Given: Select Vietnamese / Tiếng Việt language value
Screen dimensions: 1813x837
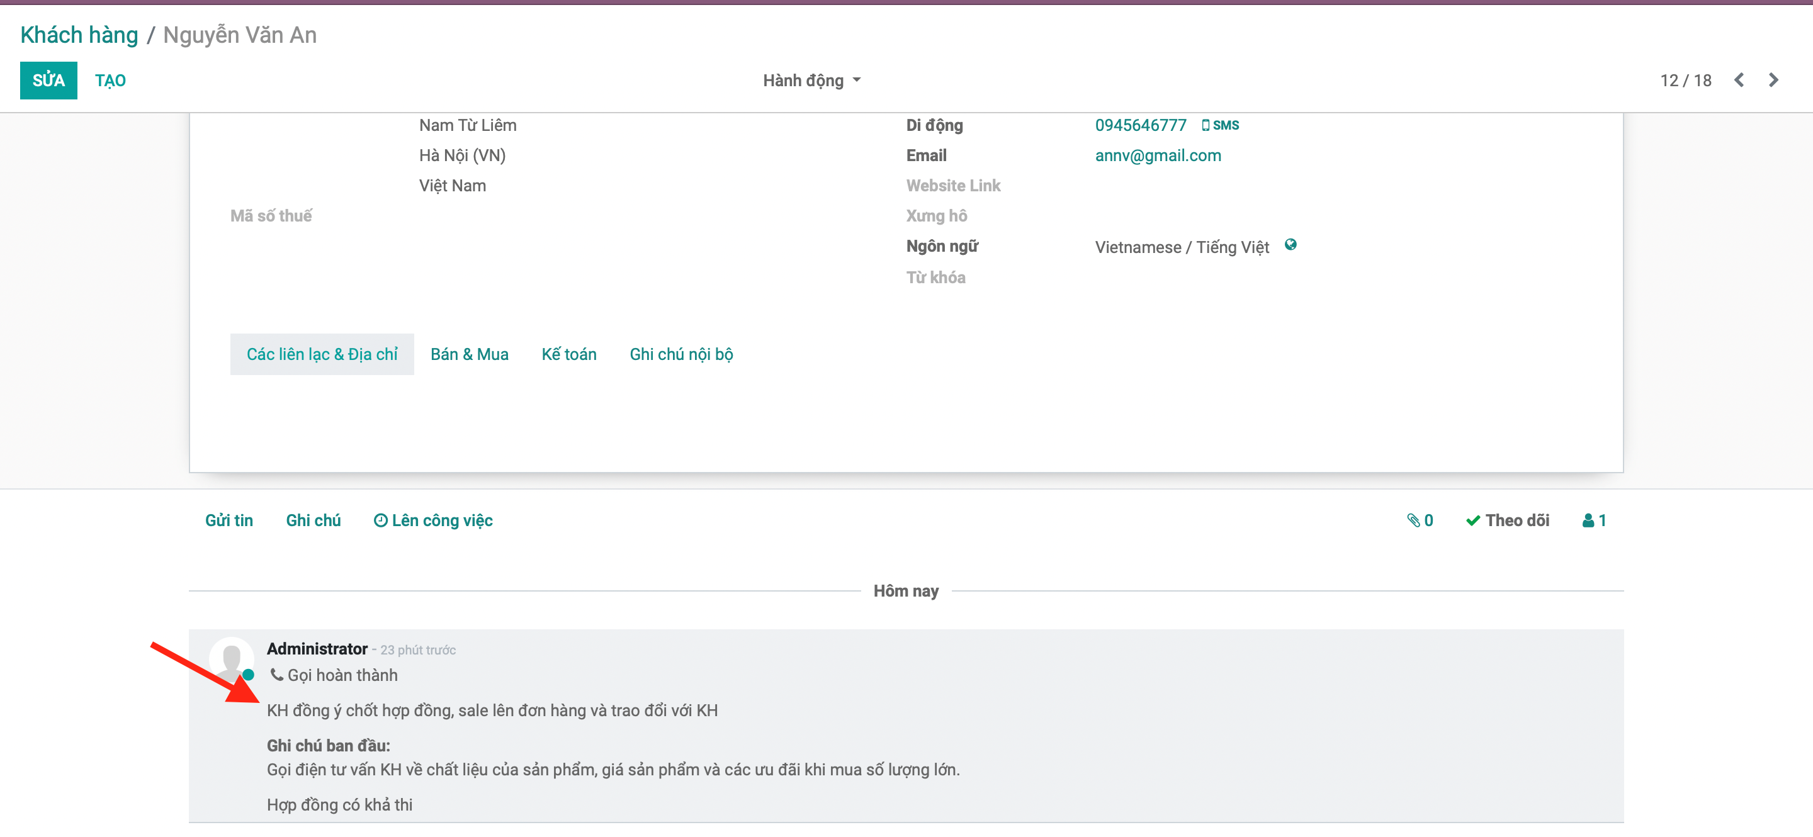Looking at the screenshot, I should tap(1182, 247).
